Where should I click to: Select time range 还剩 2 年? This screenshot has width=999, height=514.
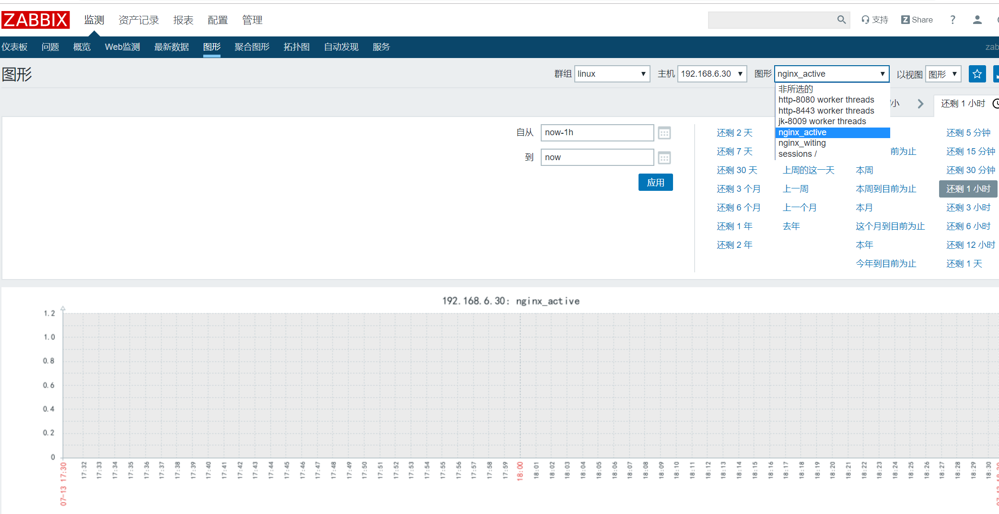coord(734,245)
